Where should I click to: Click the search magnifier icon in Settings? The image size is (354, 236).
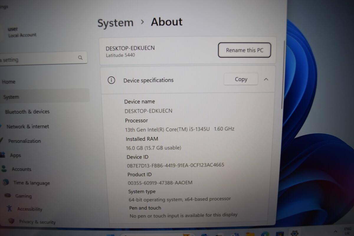[x=80, y=58]
